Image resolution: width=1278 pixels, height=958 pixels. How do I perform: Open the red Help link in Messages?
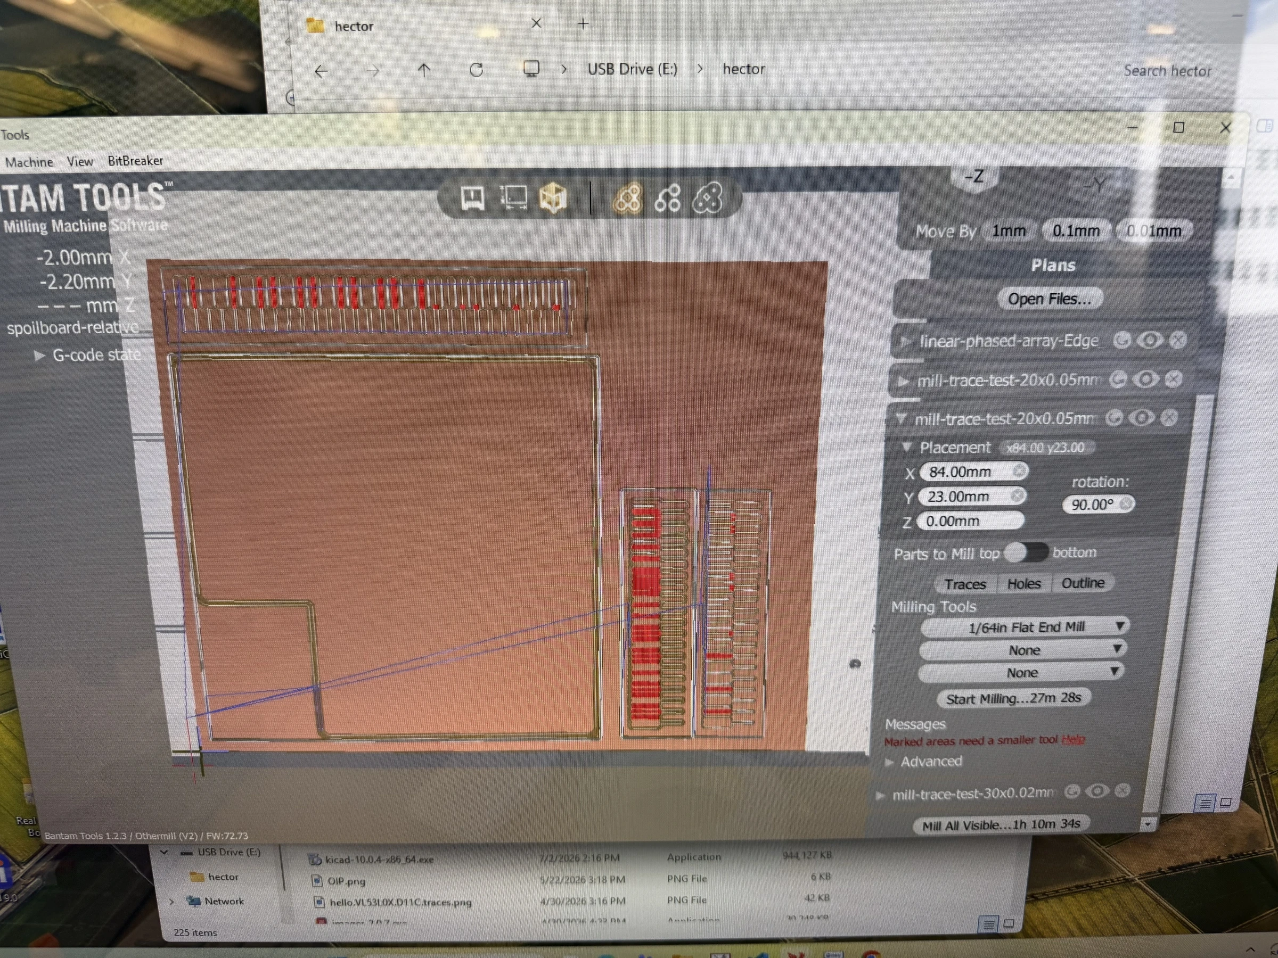point(1072,739)
